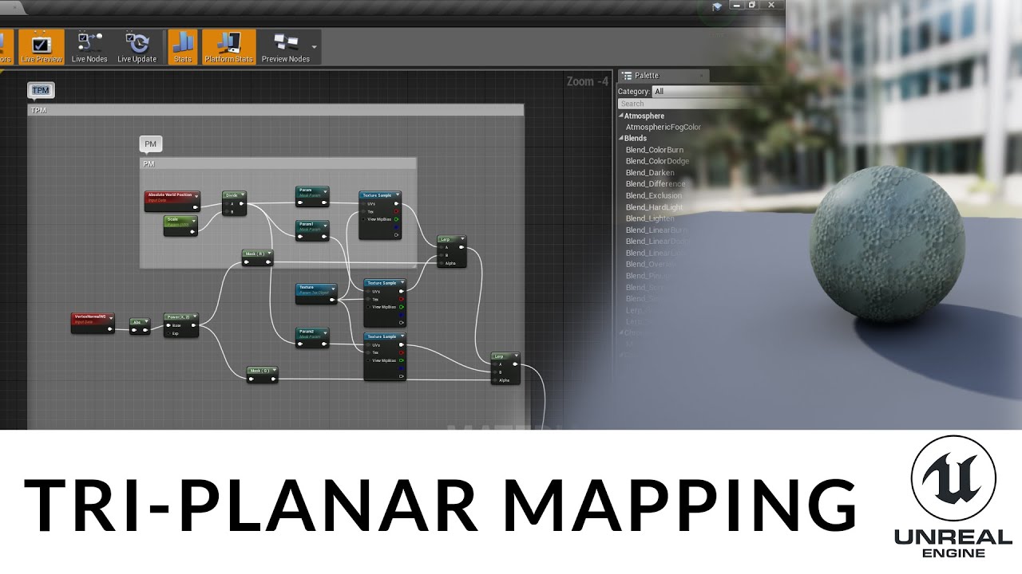Select the PM comment box title bar
The height and width of the screenshot is (574, 1022).
(278, 163)
